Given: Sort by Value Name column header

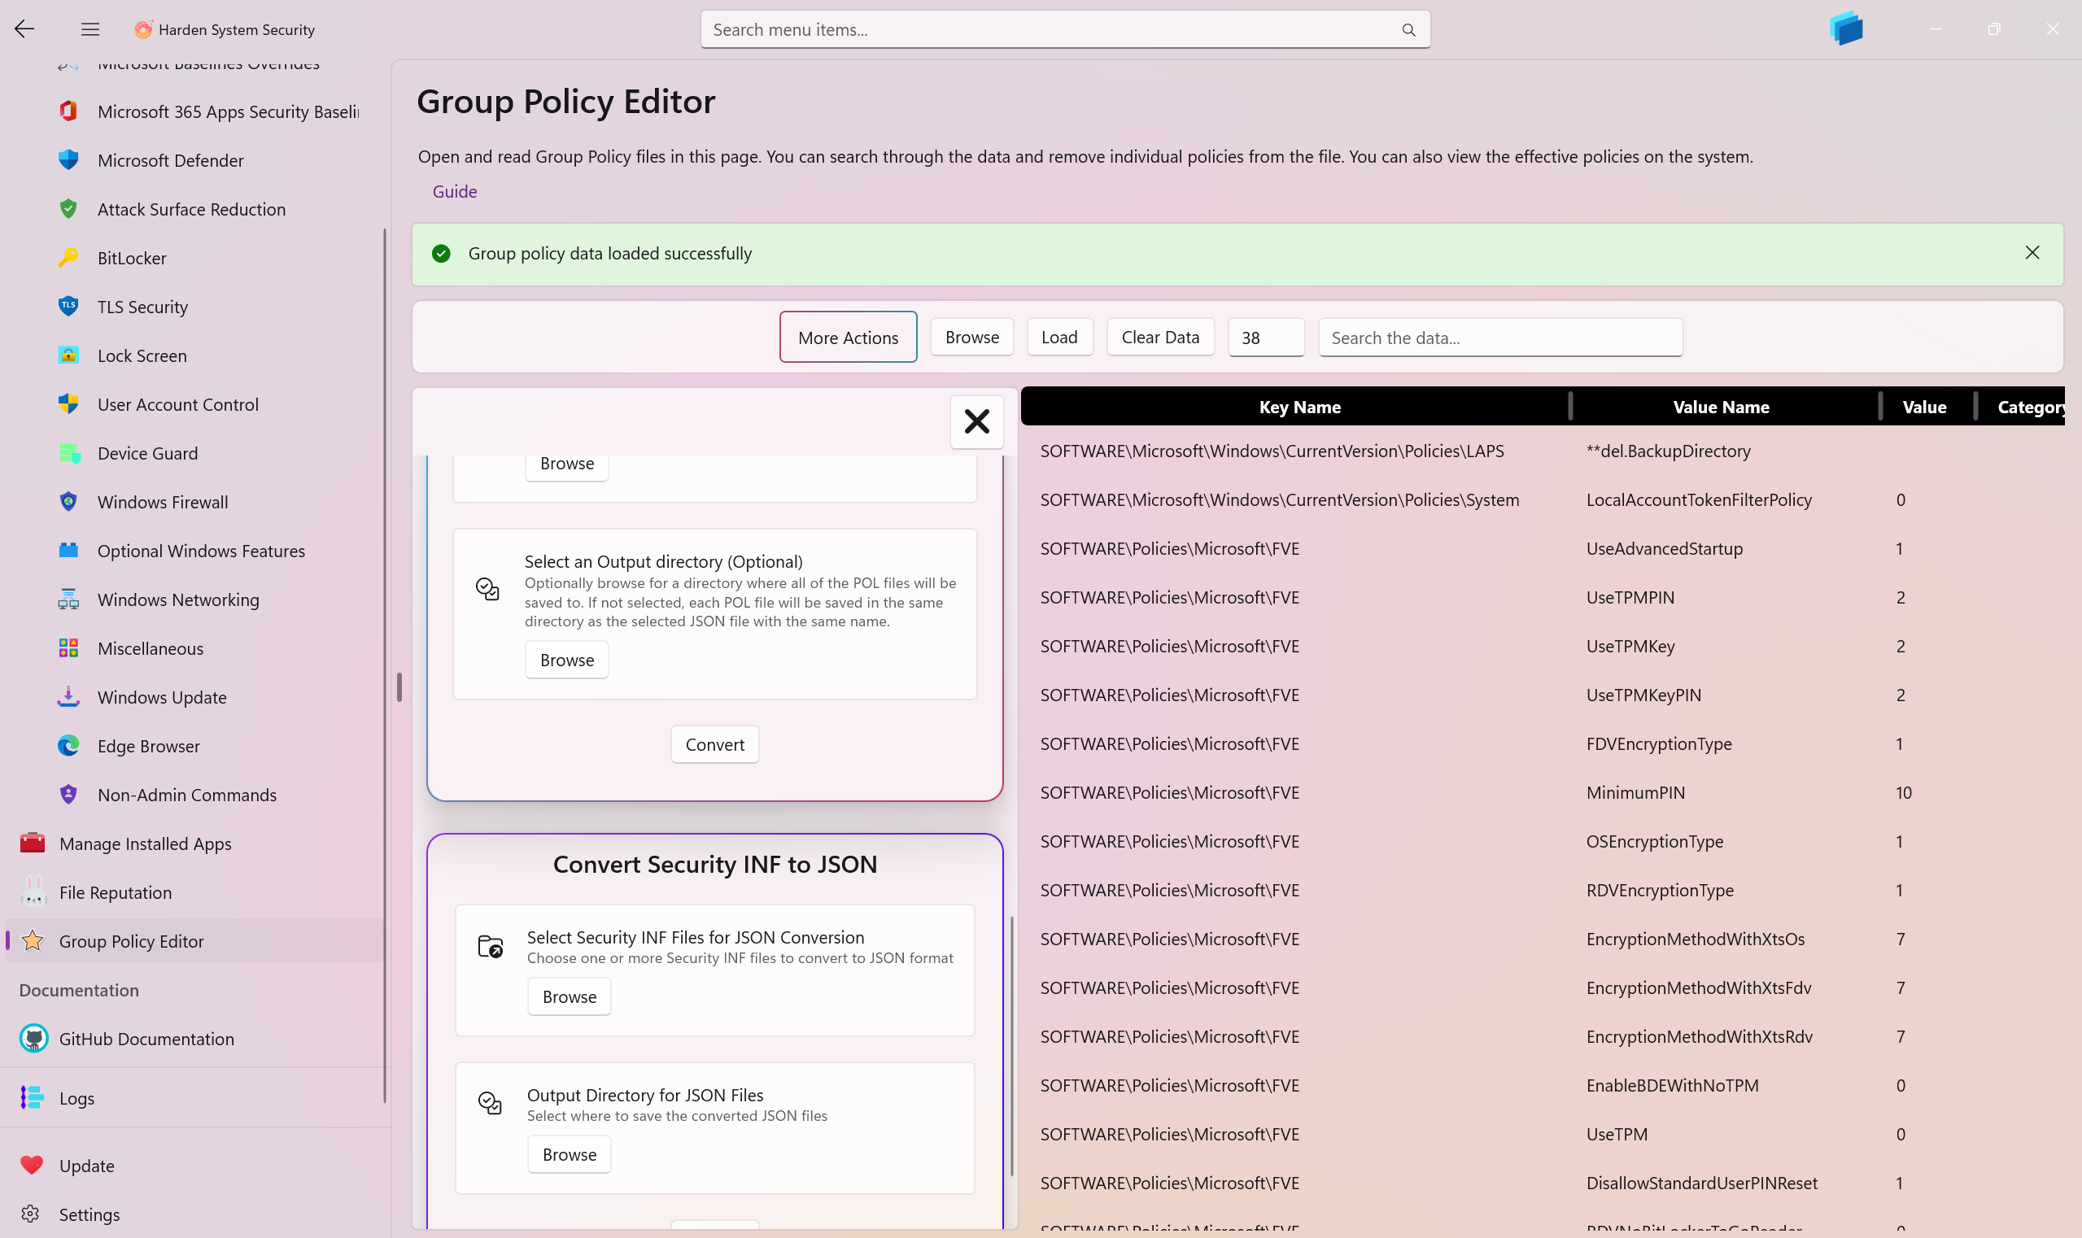Looking at the screenshot, I should click(1721, 407).
